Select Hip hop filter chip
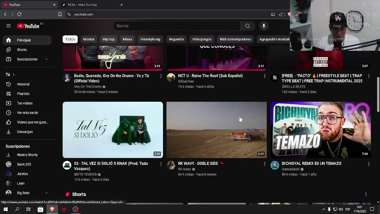The image size is (380, 214). (x=109, y=39)
